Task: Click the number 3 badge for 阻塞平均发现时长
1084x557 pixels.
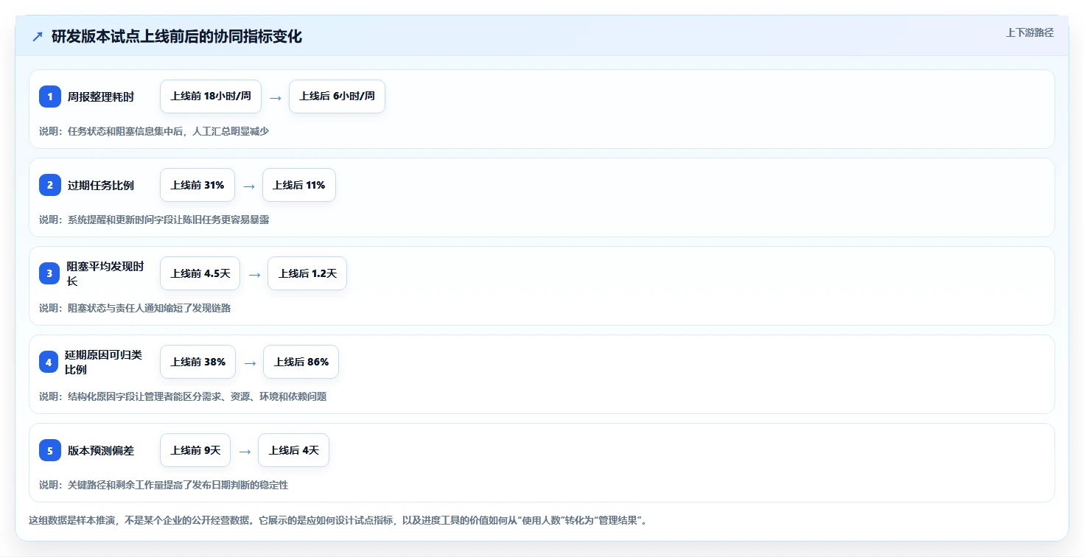Action: [50, 273]
